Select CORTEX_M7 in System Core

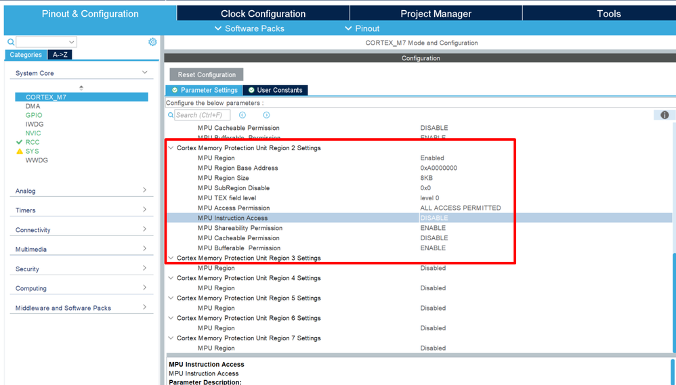point(81,97)
